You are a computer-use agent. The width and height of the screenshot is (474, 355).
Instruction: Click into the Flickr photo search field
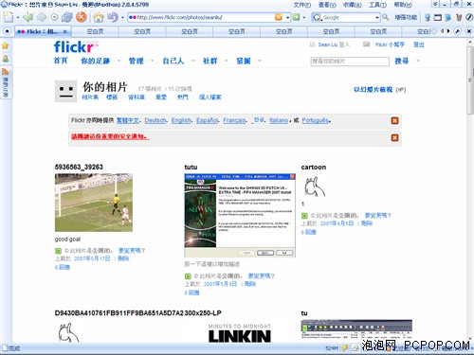pyautogui.click(x=350, y=62)
